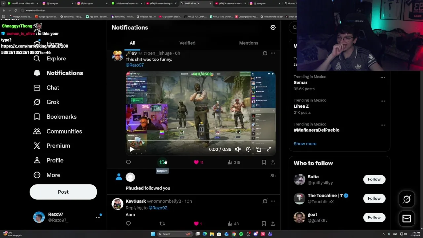Screen dimensions: 423x238
Task: Unmute the video in the post
Action: pos(238,149)
